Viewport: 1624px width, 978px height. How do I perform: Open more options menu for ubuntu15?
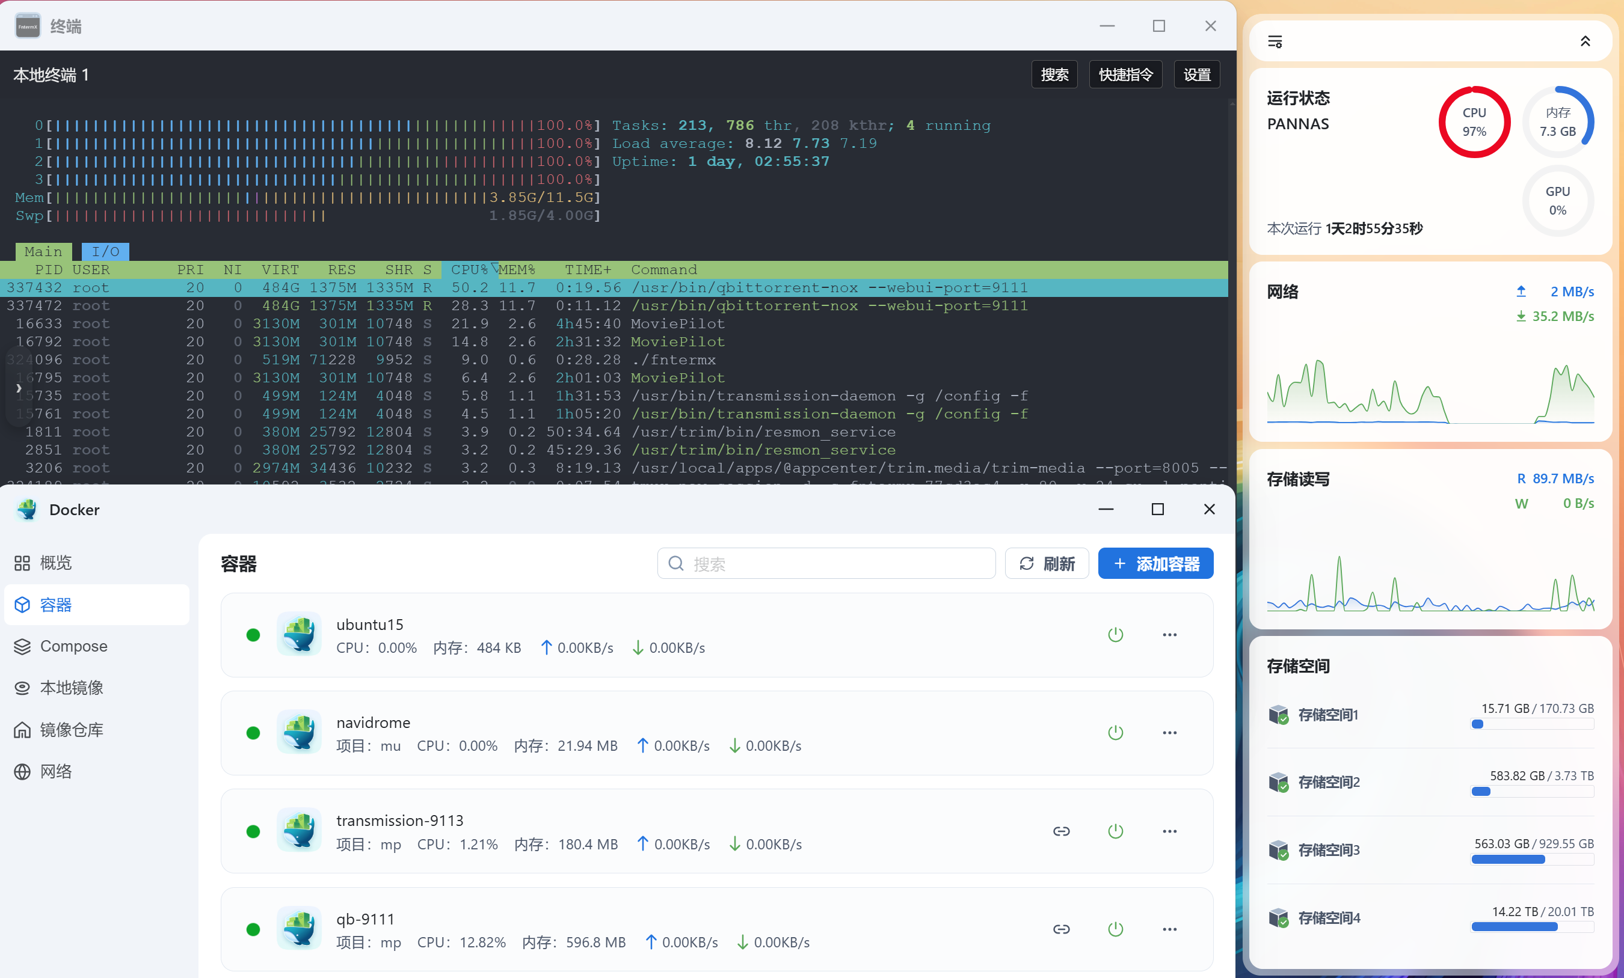(1169, 635)
